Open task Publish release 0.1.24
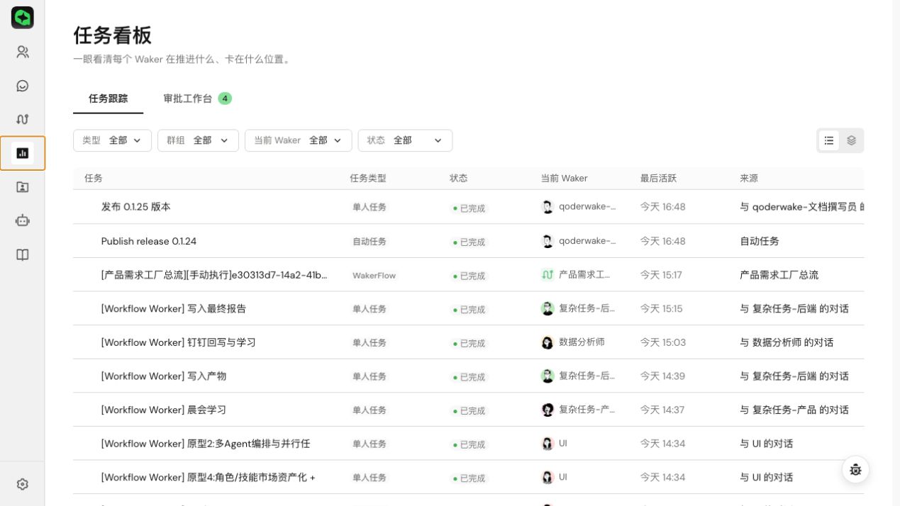The height and width of the screenshot is (506, 900). pos(149,241)
